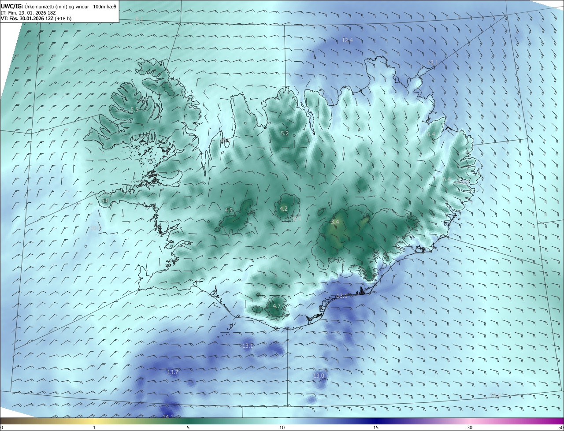Click the 3.4 value on Vatnajökull glacier

(x=335, y=222)
